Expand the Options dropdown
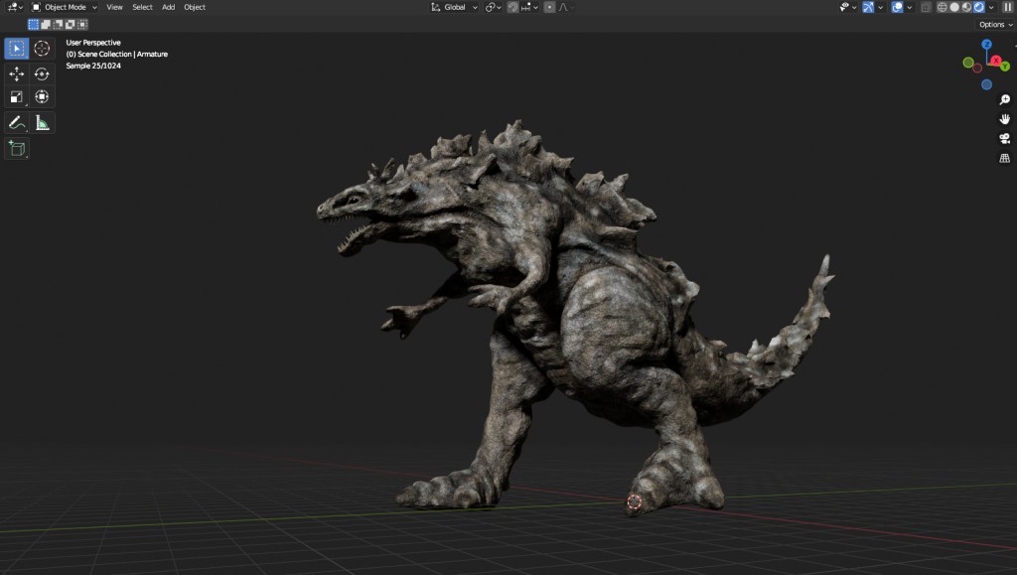1017x575 pixels. click(995, 24)
